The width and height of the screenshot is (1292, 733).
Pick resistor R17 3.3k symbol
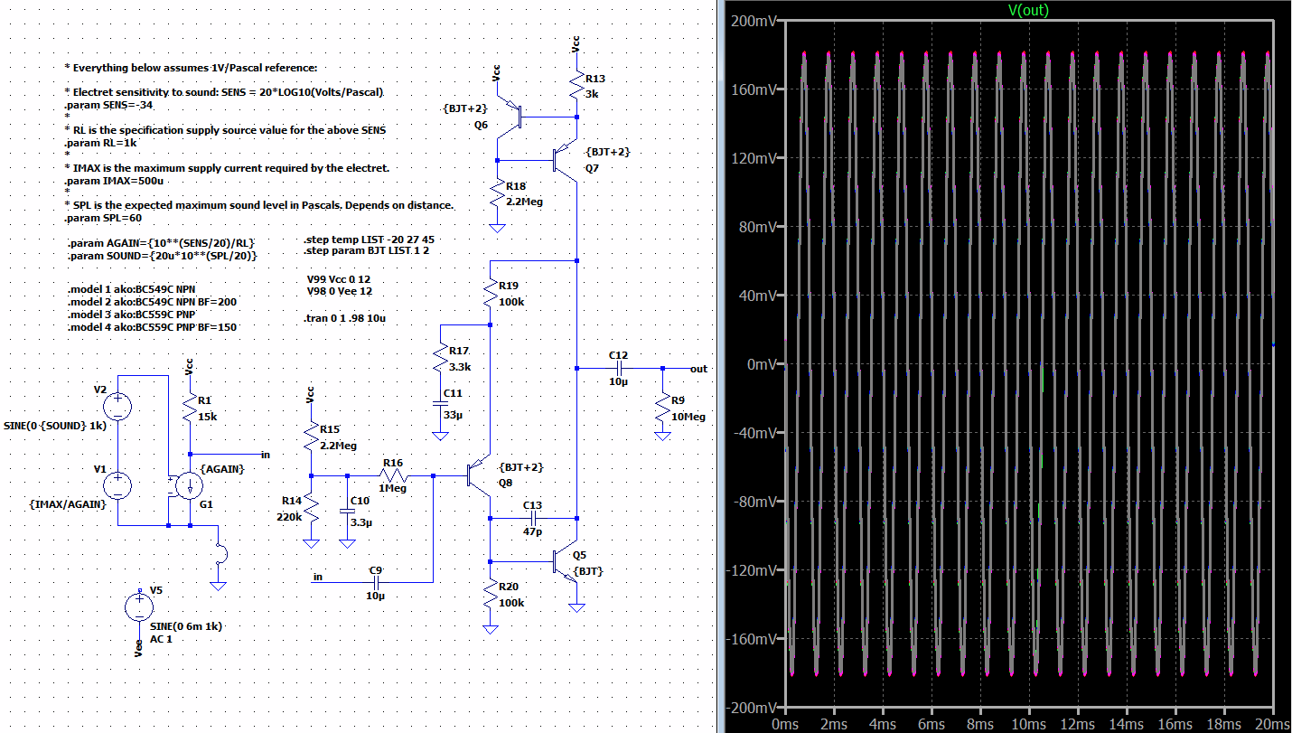tap(440, 359)
